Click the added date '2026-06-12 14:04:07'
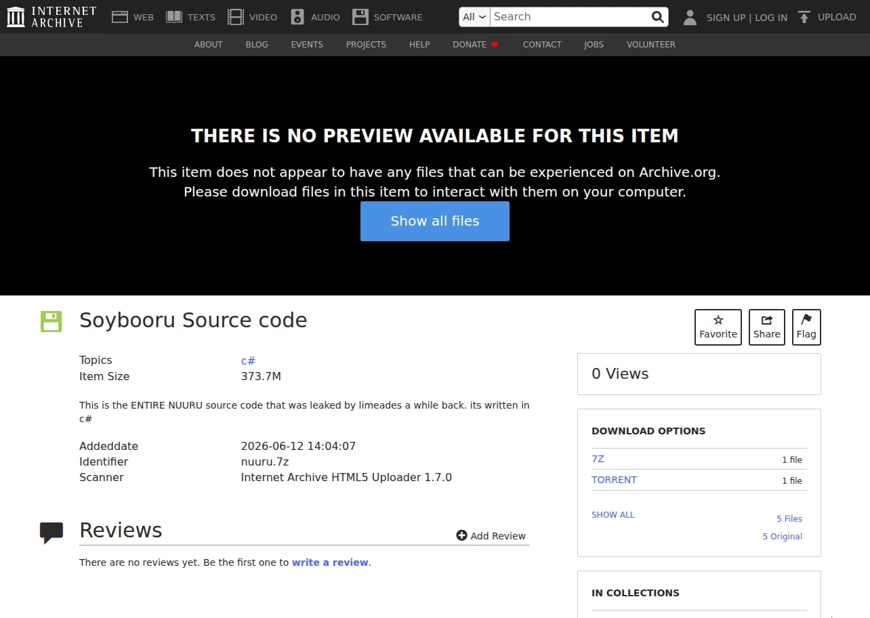The image size is (870, 618). [298, 446]
